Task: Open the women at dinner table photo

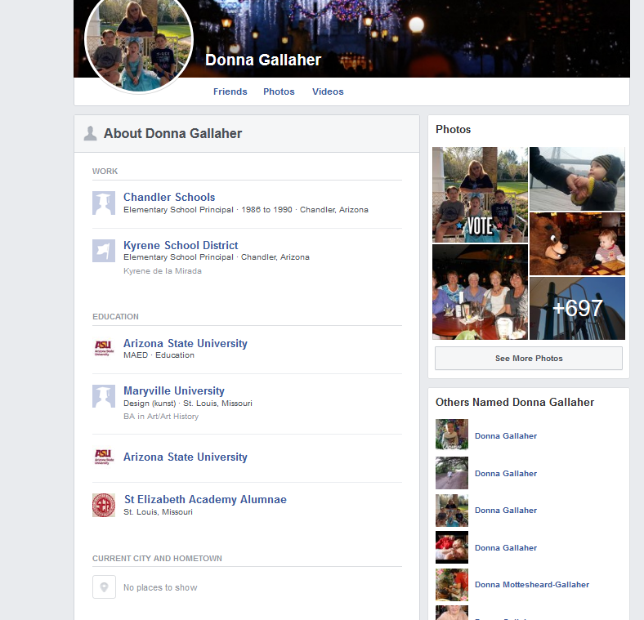Action: 480,292
